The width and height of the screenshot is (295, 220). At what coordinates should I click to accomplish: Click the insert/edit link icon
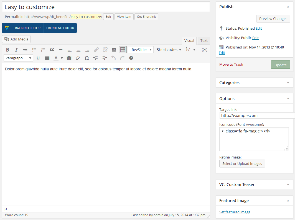click(96, 50)
